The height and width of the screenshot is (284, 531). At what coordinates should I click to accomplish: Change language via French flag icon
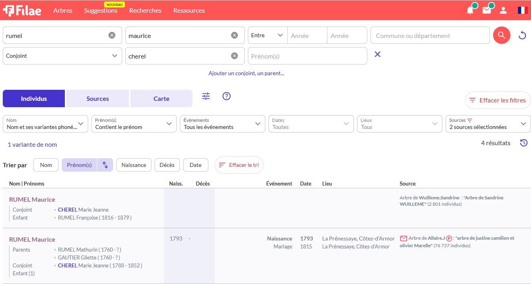coord(523,10)
